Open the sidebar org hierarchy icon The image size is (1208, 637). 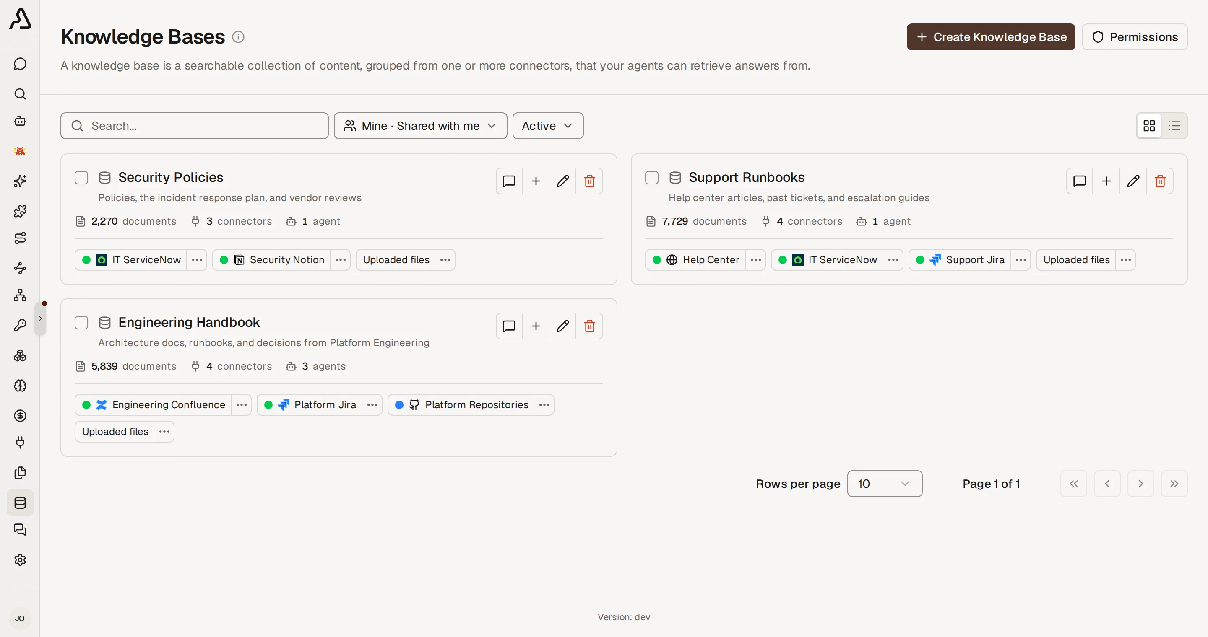20,295
